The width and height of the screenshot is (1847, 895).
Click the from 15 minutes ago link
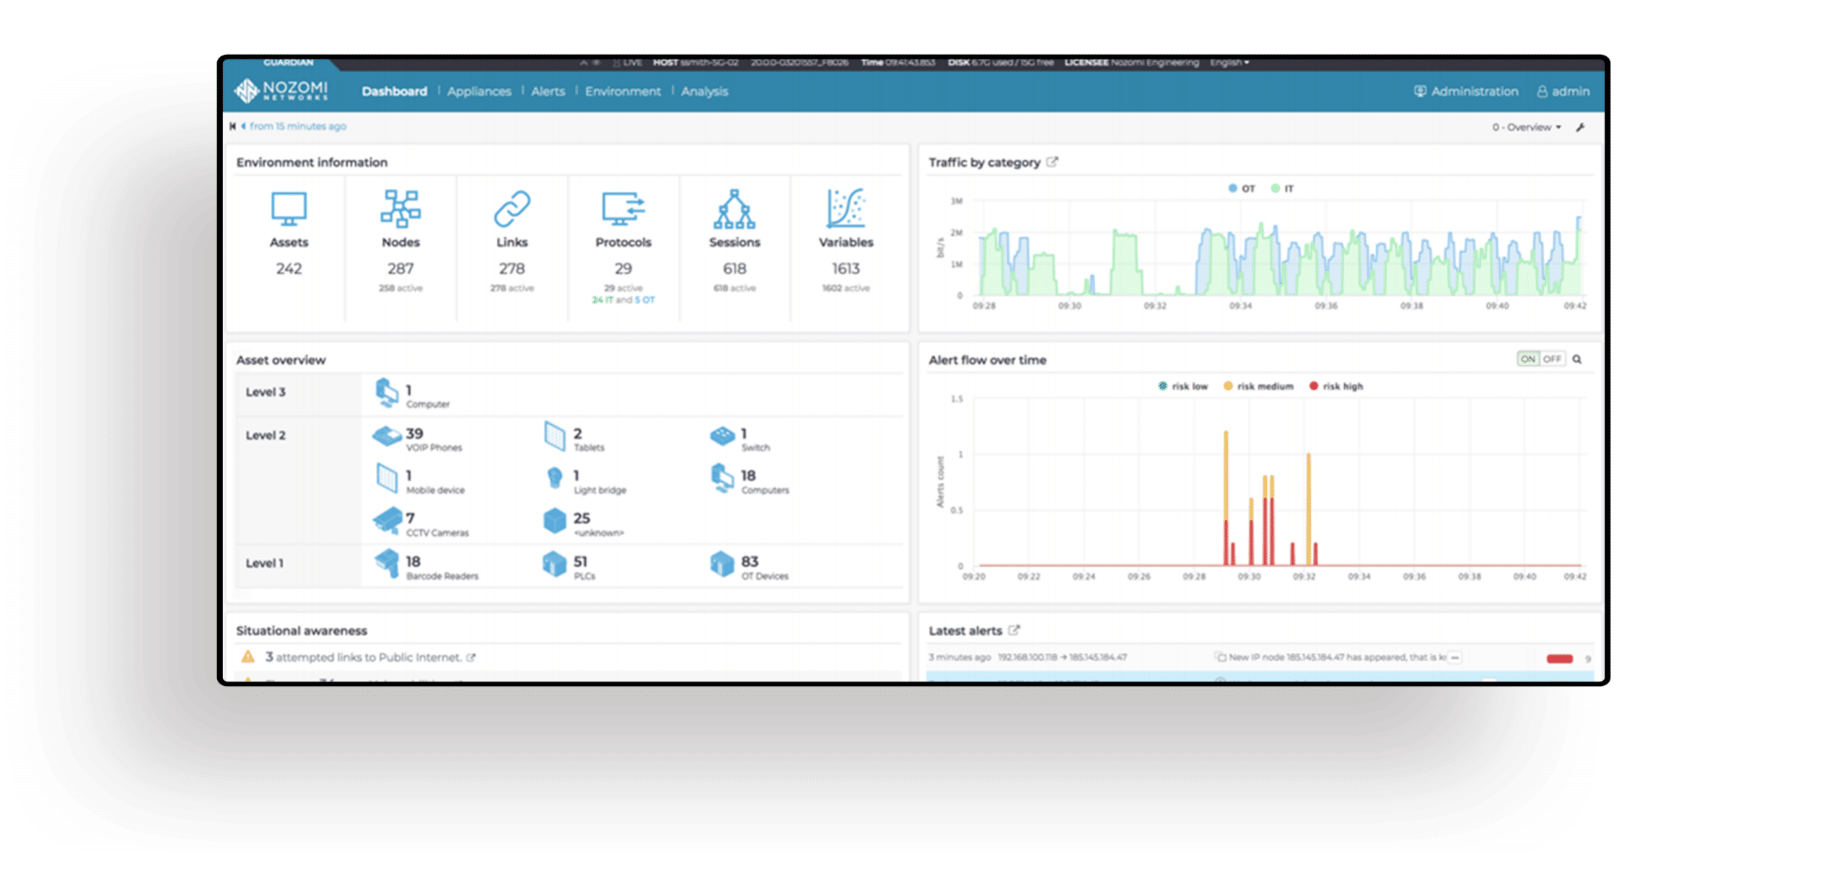[297, 126]
